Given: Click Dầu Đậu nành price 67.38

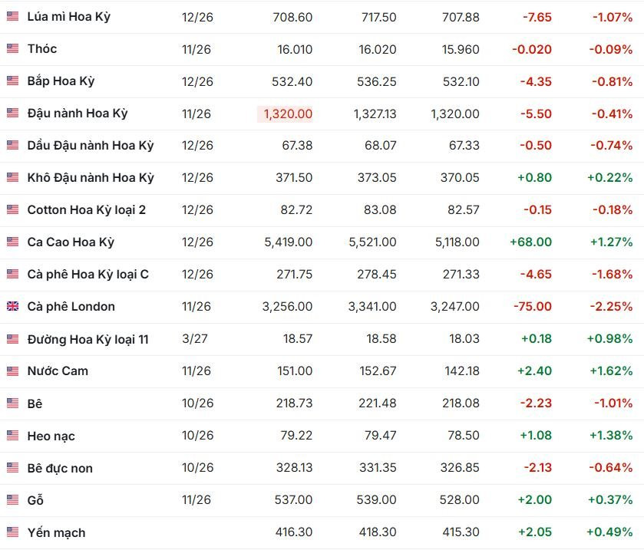Looking at the screenshot, I should pyautogui.click(x=297, y=145).
